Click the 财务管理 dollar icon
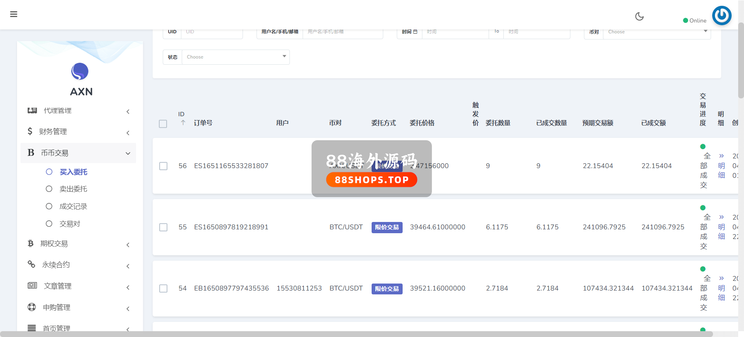744x337 pixels. click(x=30, y=131)
